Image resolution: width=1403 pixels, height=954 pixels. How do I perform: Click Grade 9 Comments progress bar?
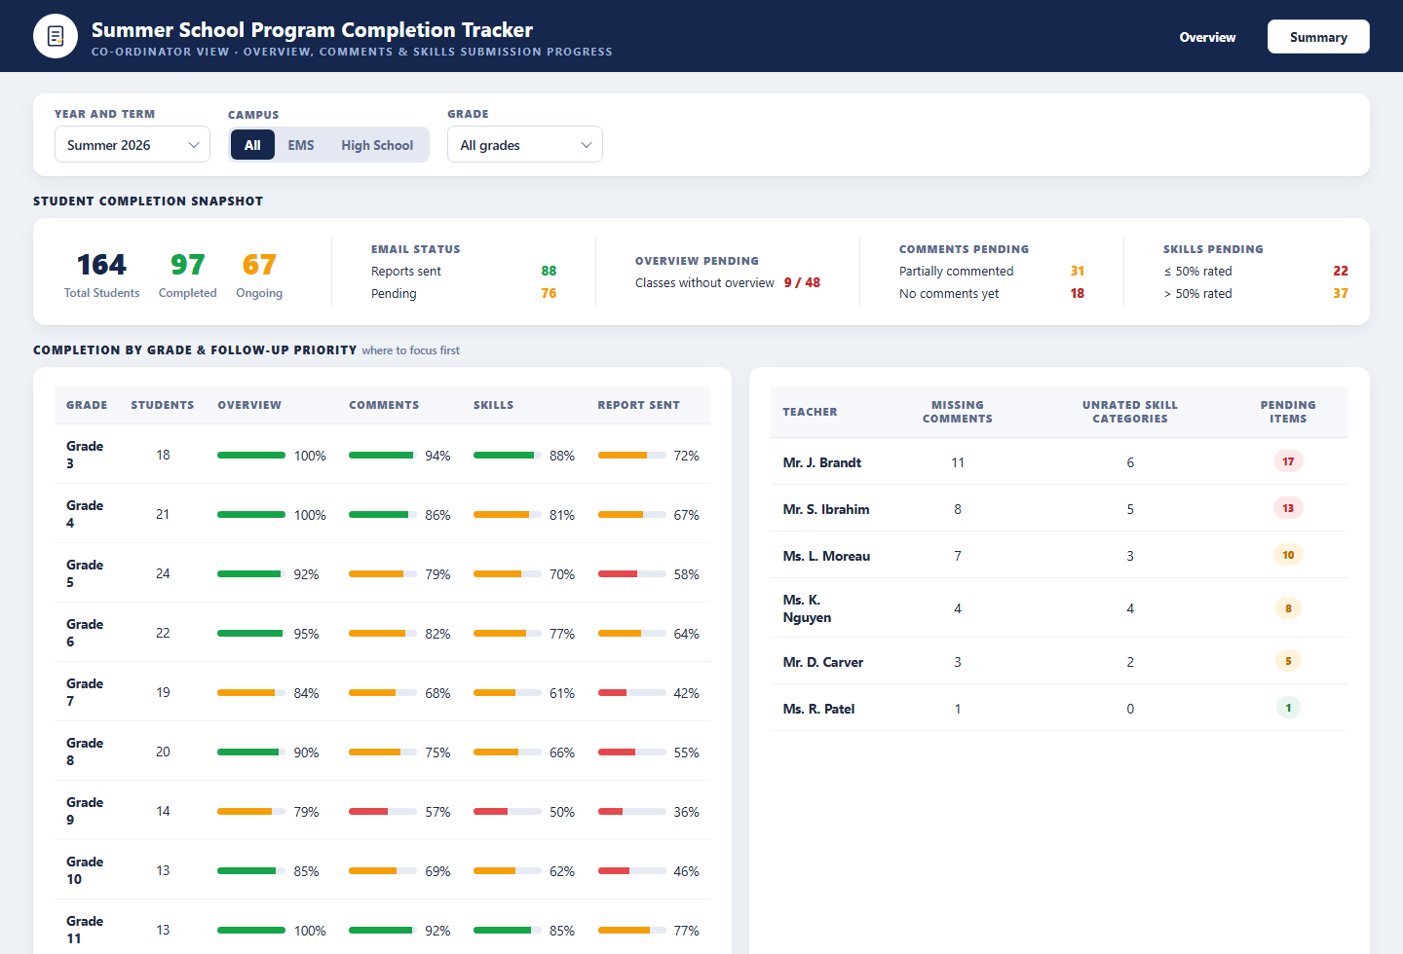coord(383,812)
